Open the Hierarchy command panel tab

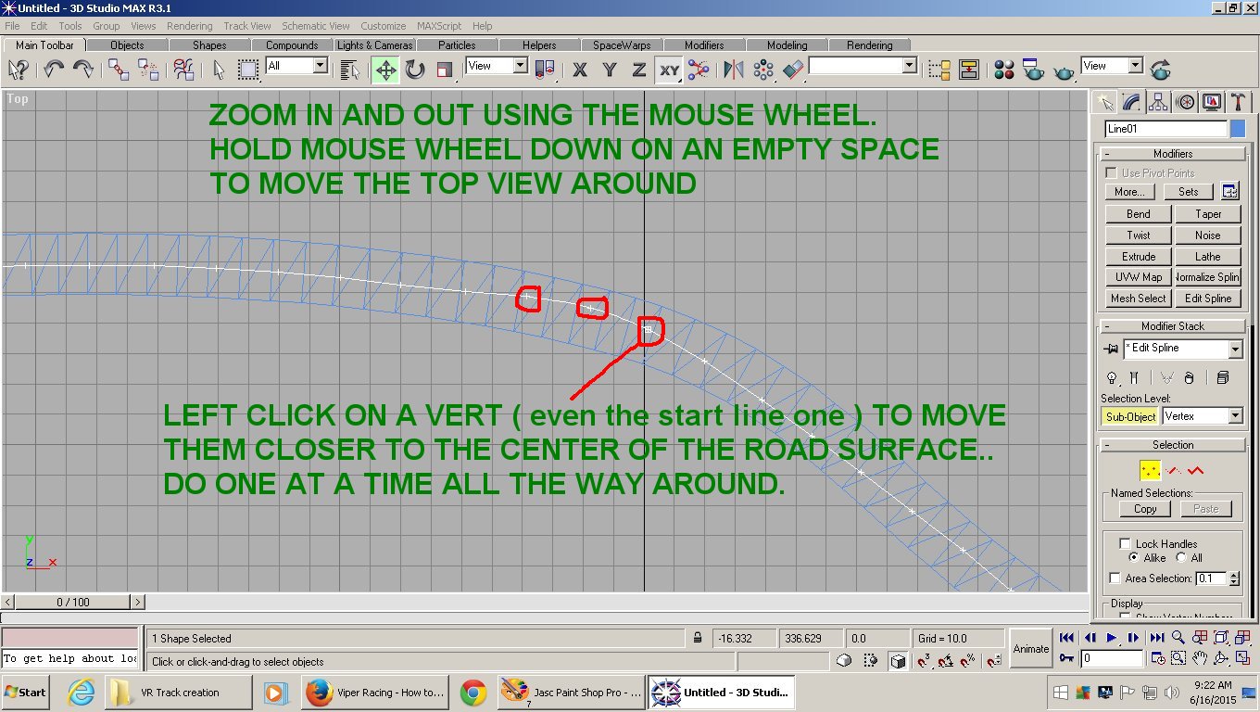click(1158, 102)
